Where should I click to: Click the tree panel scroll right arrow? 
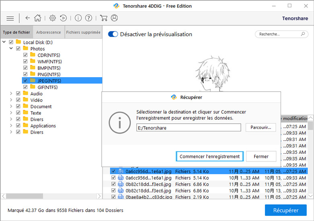(x=99, y=196)
